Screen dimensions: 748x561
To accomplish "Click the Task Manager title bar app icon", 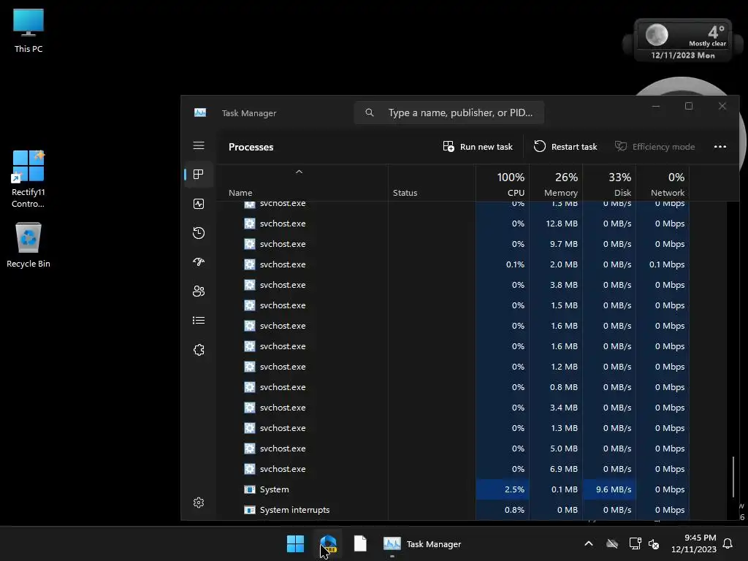I will click(200, 112).
